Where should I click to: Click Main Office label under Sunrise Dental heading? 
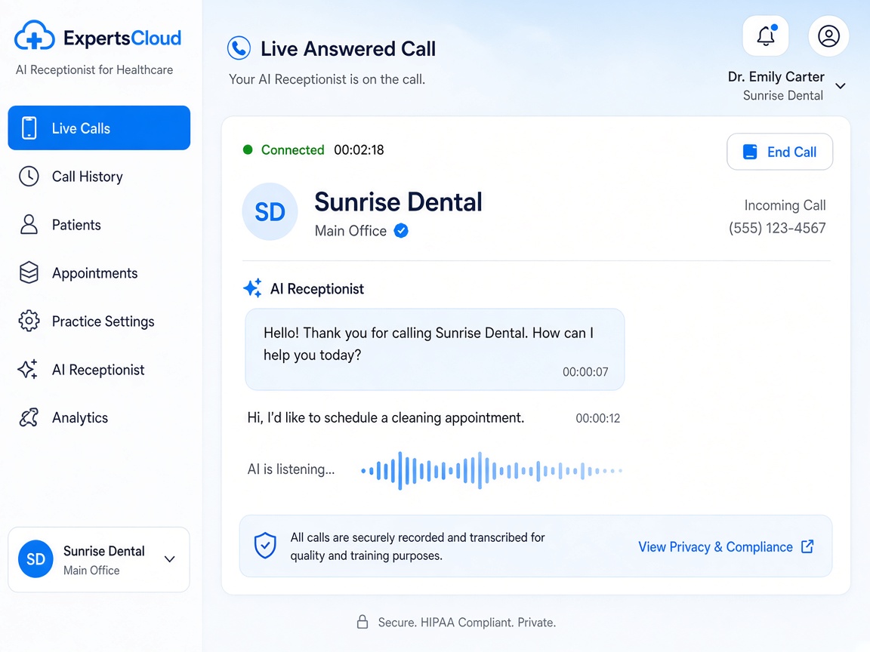(x=350, y=231)
